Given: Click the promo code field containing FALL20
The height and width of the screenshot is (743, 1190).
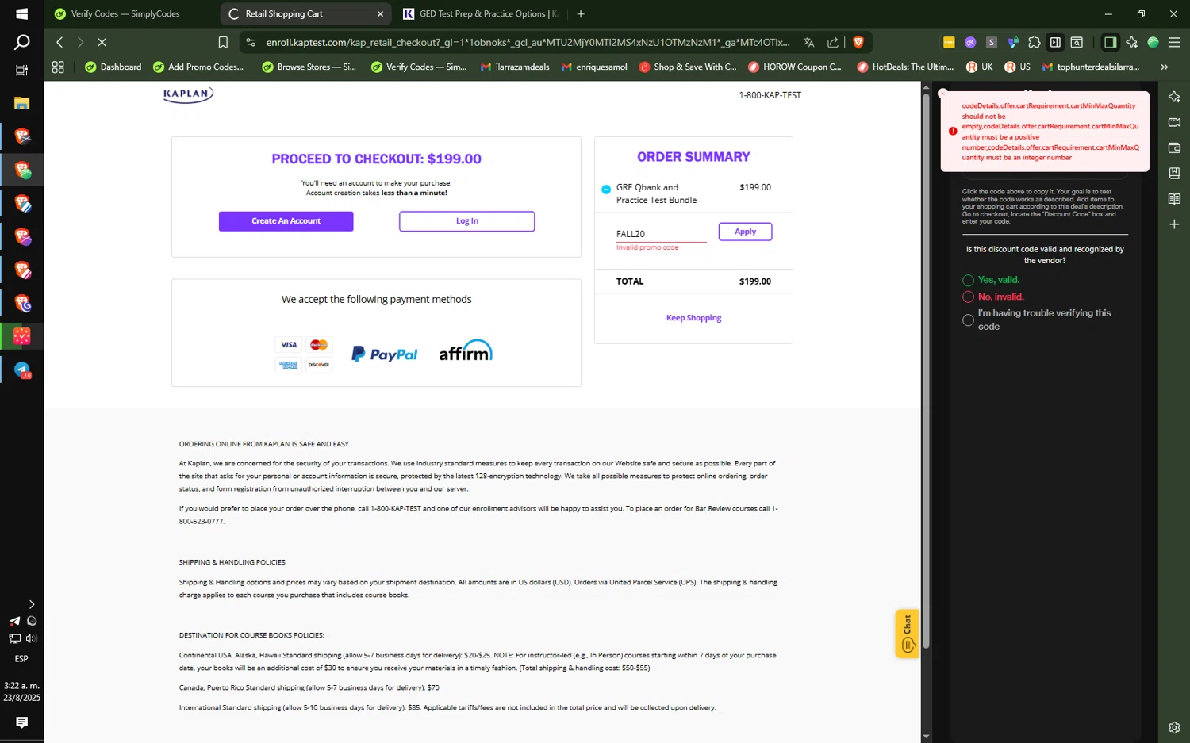Looking at the screenshot, I should 661,234.
